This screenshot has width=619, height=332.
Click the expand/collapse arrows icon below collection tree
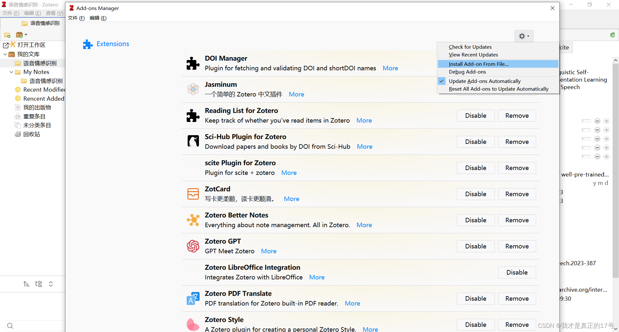(x=51, y=284)
